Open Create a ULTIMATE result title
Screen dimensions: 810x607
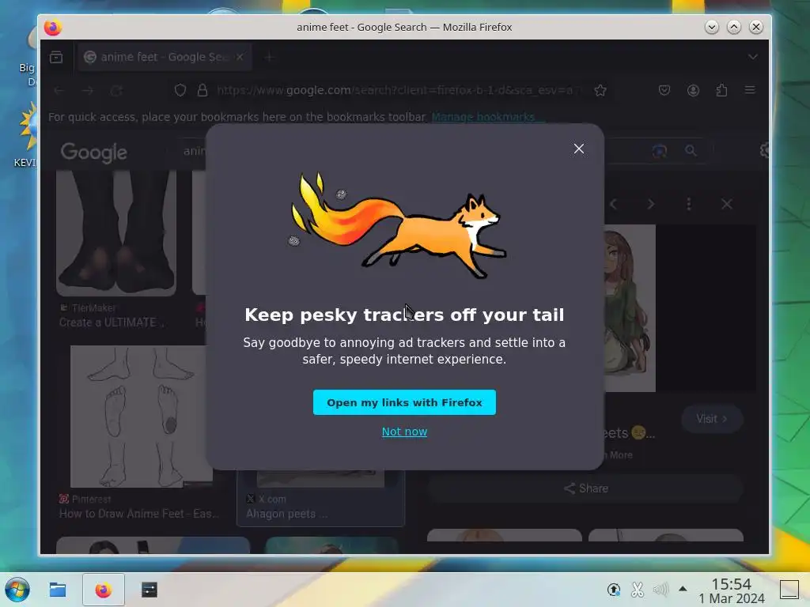click(x=112, y=322)
